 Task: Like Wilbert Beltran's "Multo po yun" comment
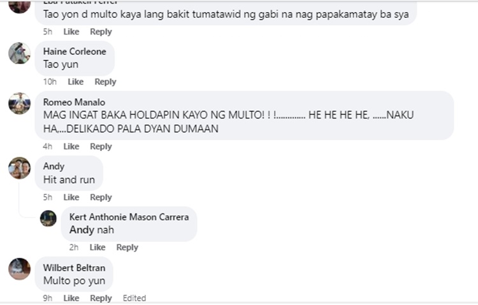click(71, 298)
